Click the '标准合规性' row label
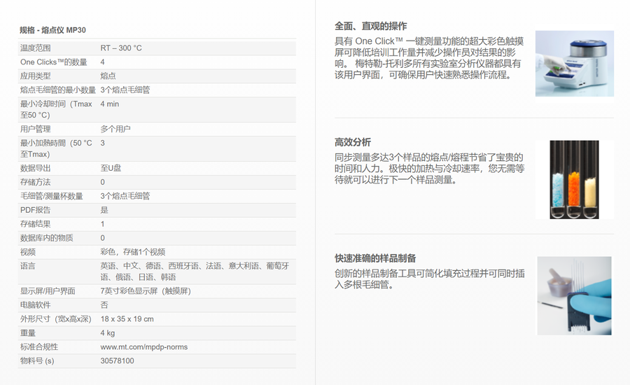Screen dimensions: 630x385 (x=39, y=346)
